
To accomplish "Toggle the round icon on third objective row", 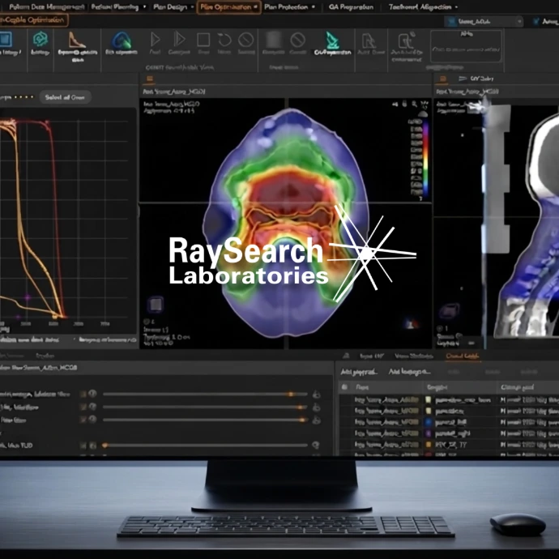I will 92,420.
